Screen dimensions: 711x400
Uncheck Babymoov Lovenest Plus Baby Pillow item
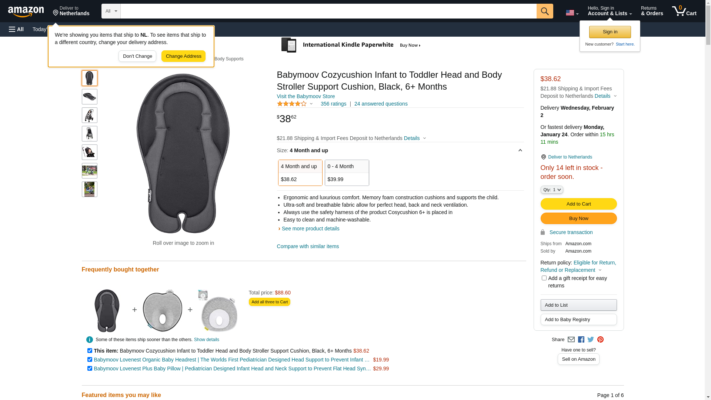coord(90,369)
